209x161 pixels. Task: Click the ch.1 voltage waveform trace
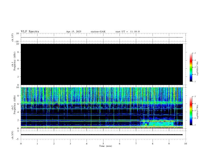click(102, 37)
